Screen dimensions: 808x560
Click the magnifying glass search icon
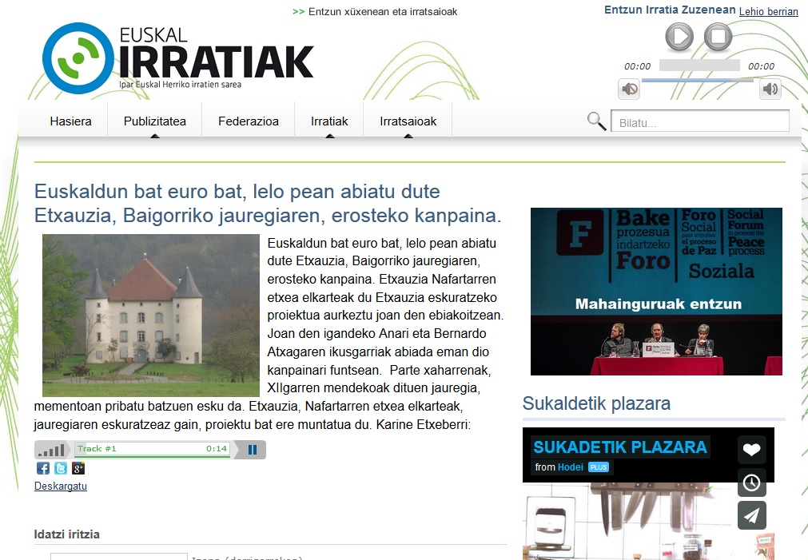click(x=596, y=121)
